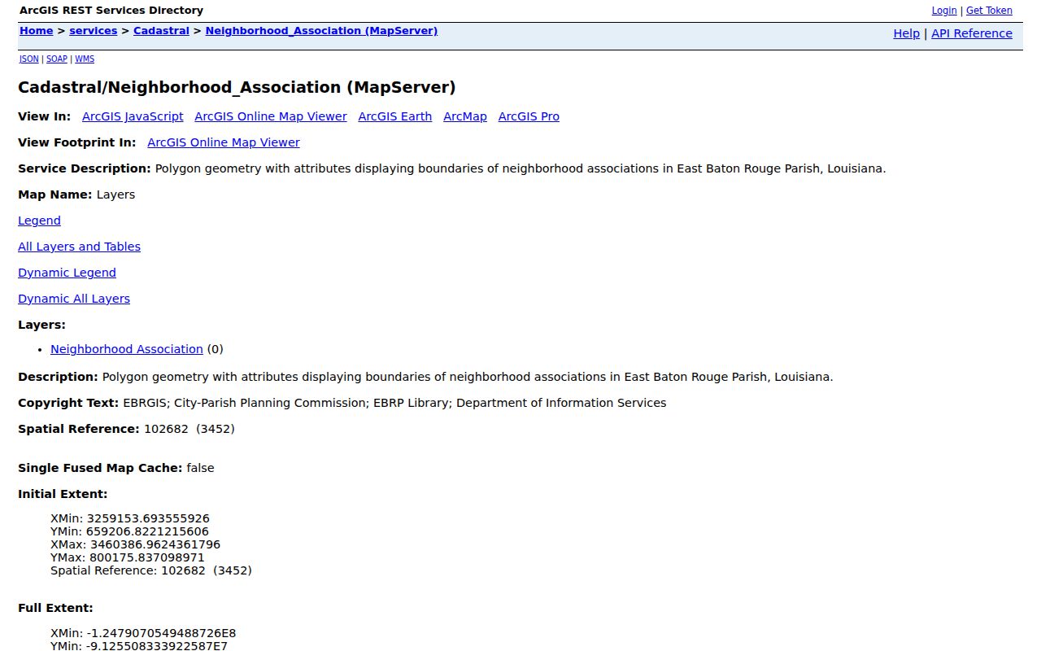Image resolution: width=1041 pixels, height=651 pixels.
Task: Open service in ArcGIS Pro
Action: click(x=529, y=116)
